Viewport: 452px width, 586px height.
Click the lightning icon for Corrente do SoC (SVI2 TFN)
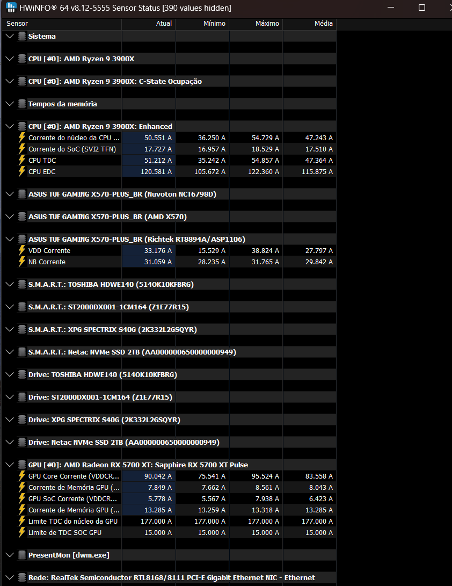[22, 149]
